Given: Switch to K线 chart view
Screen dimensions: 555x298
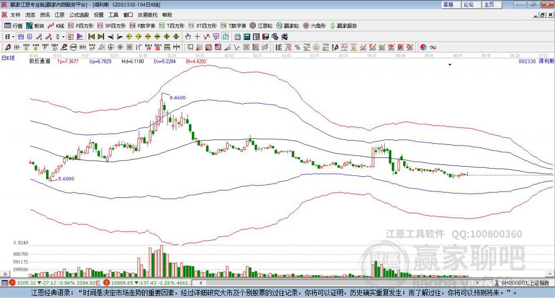Looking at the screenshot, I should [x=56, y=26].
